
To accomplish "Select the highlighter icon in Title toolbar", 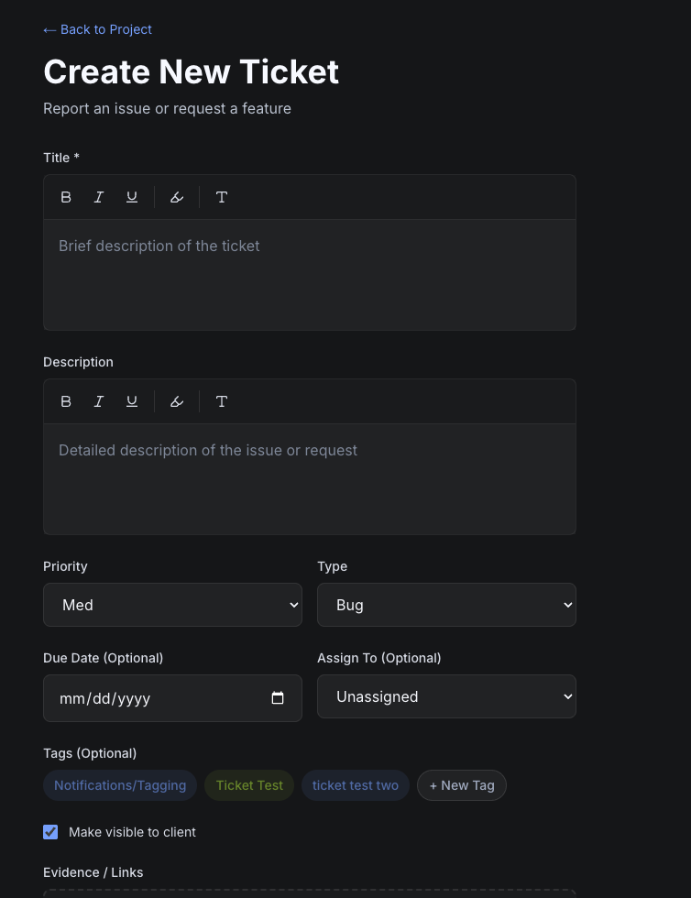I will pos(177,197).
